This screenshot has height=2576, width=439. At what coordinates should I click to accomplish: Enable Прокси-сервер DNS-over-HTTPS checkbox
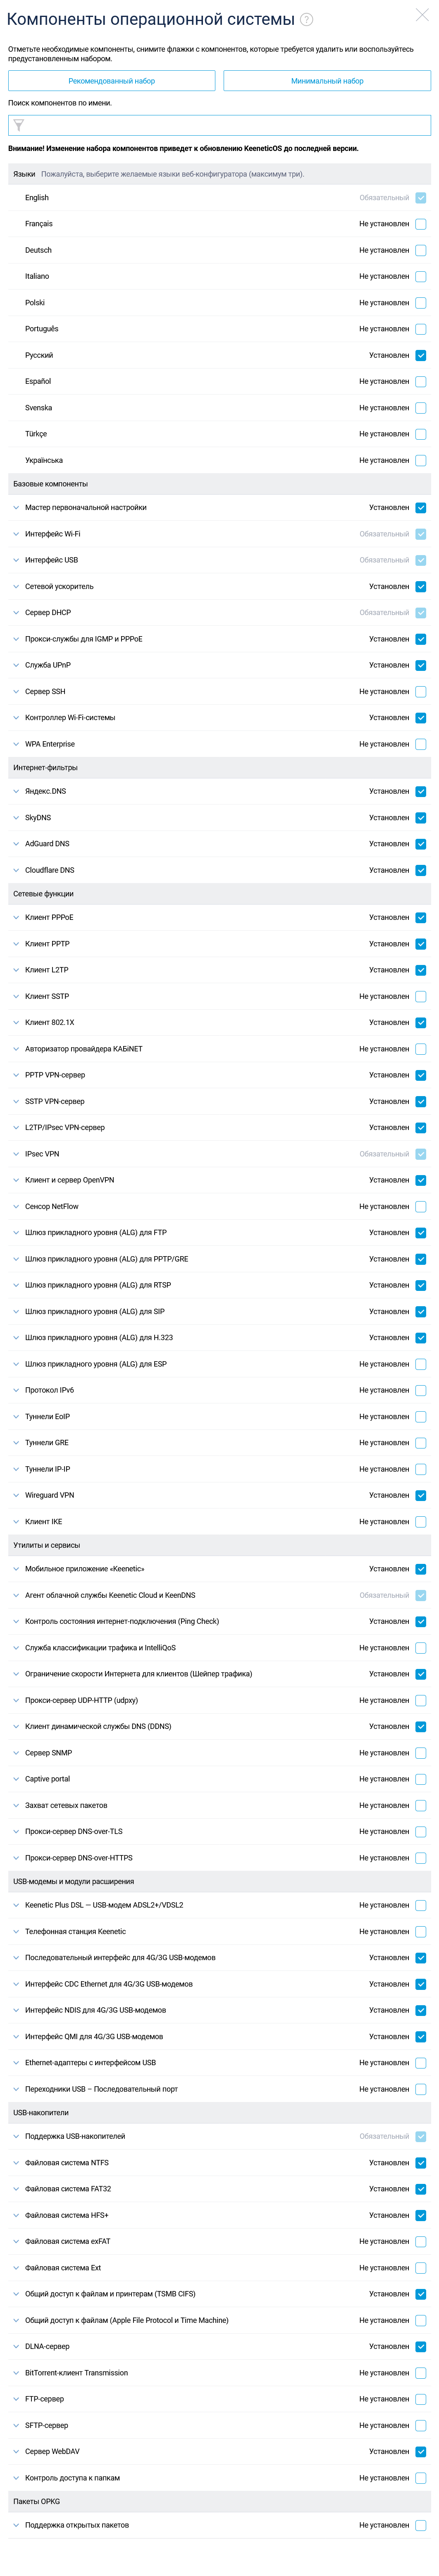[x=421, y=1858]
